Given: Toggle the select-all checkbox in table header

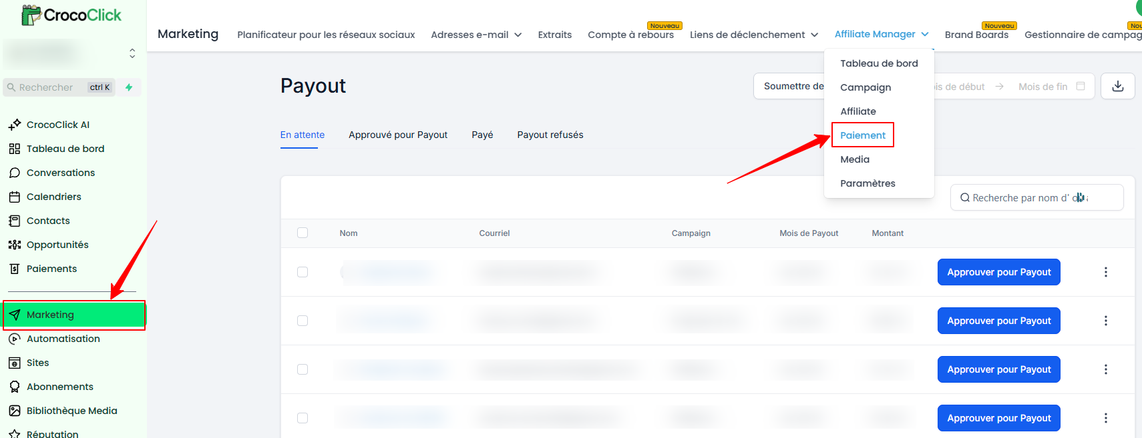Looking at the screenshot, I should coord(303,233).
